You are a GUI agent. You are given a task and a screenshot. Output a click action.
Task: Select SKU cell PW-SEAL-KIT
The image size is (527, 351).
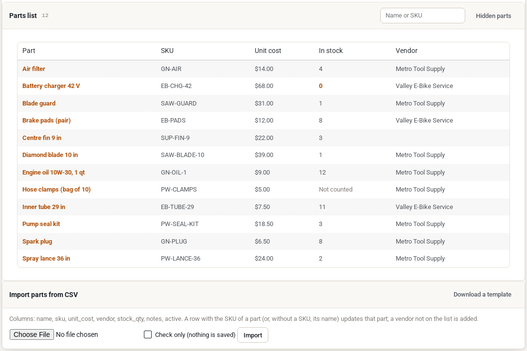[180, 224]
